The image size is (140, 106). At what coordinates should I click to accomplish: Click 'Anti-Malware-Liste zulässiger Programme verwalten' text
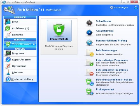111,64
